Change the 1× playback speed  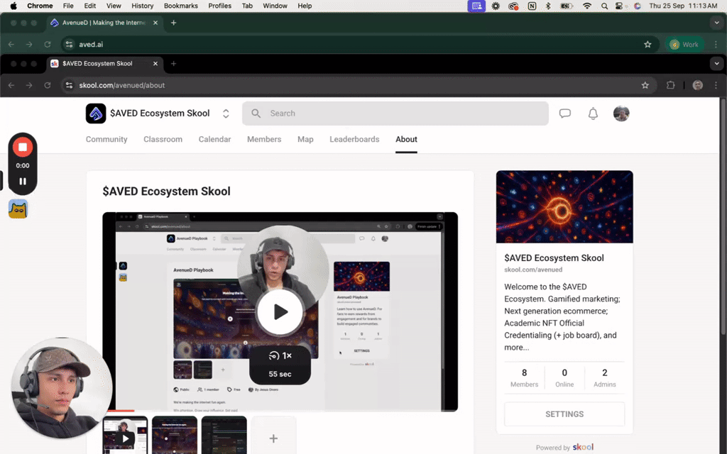(280, 356)
